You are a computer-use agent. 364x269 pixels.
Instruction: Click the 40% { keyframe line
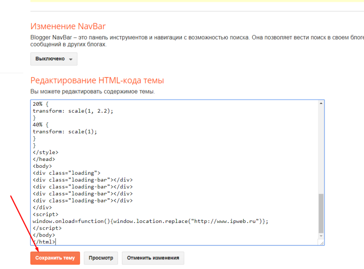click(x=43, y=124)
